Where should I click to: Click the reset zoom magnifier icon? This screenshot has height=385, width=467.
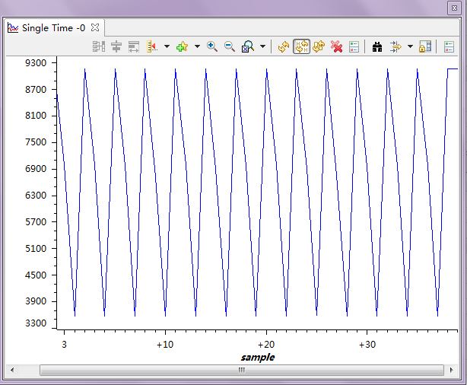(248, 46)
